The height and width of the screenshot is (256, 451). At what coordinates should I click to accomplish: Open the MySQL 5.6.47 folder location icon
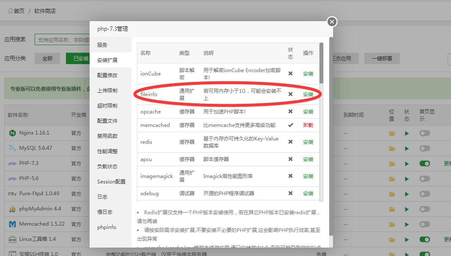pos(392,148)
